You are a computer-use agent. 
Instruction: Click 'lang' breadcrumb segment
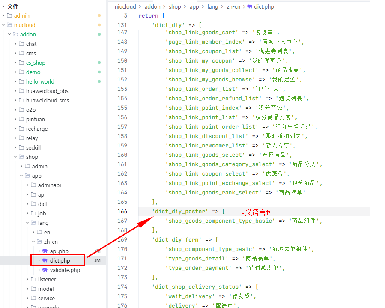pos(213,7)
